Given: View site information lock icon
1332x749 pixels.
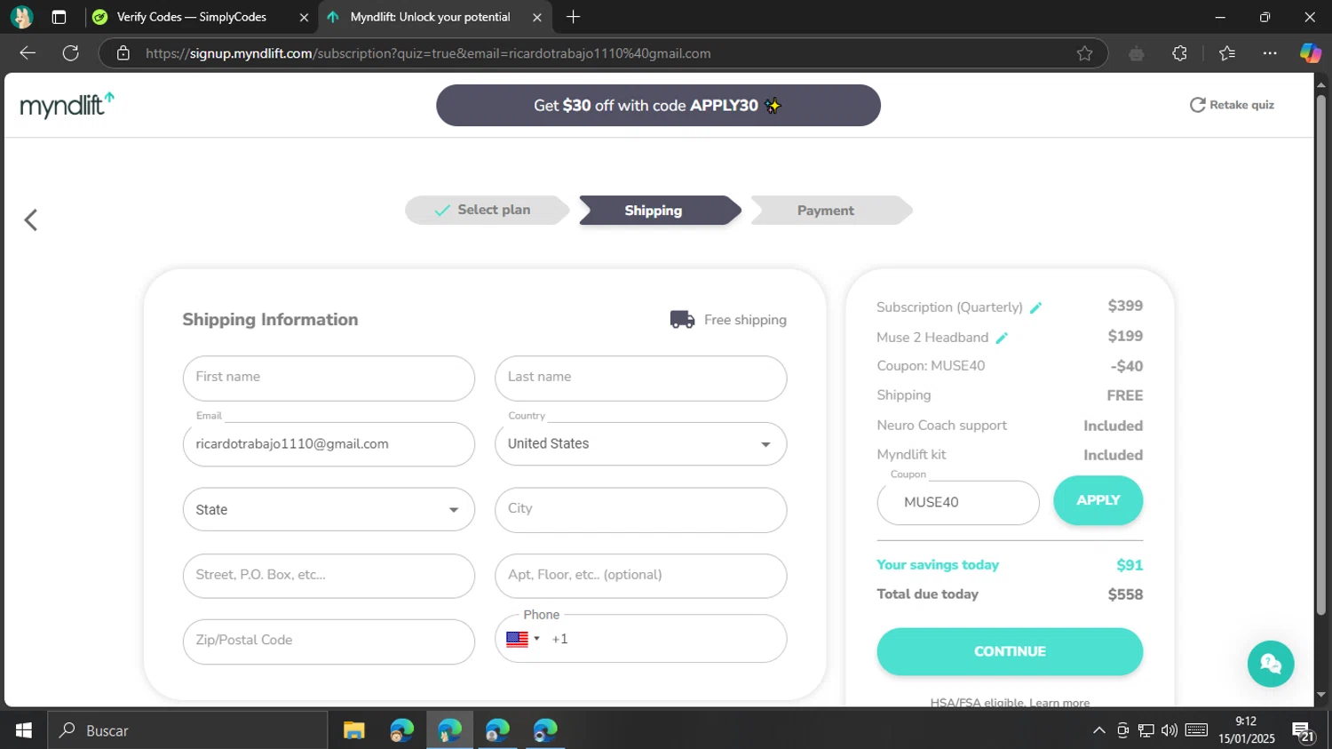Looking at the screenshot, I should tap(123, 53).
